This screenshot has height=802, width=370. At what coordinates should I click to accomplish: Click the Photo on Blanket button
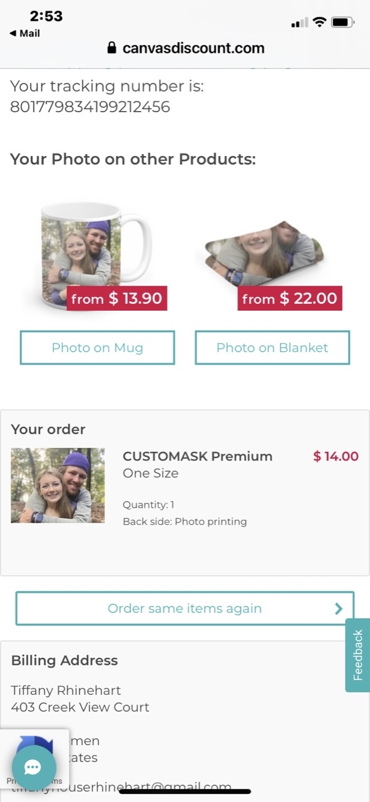click(272, 347)
